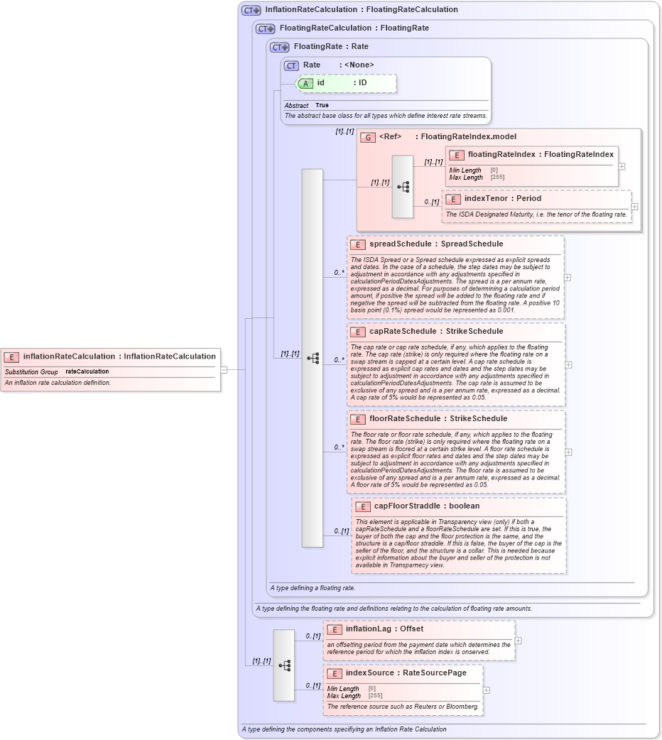
Task: Click the E icon for spreadSchedule
Action: pos(357,244)
